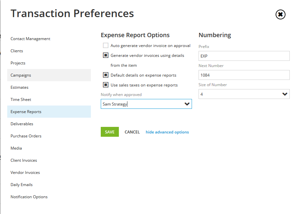297x214 pixels.
Task: Select Clients in the sidebar
Action: point(49,51)
